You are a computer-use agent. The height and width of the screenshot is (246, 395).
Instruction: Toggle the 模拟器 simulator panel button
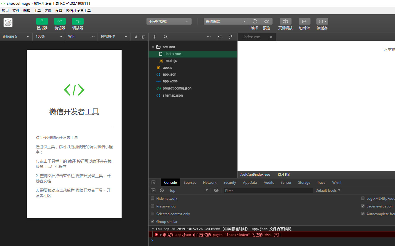pyautogui.click(x=42, y=21)
